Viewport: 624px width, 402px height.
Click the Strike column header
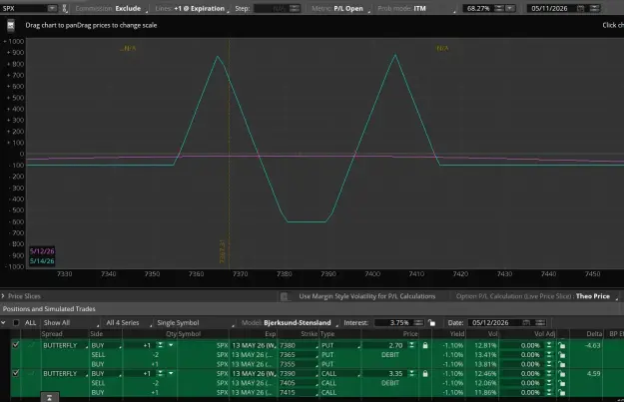(x=310, y=334)
